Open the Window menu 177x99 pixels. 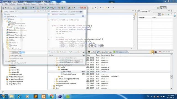point(52,4)
